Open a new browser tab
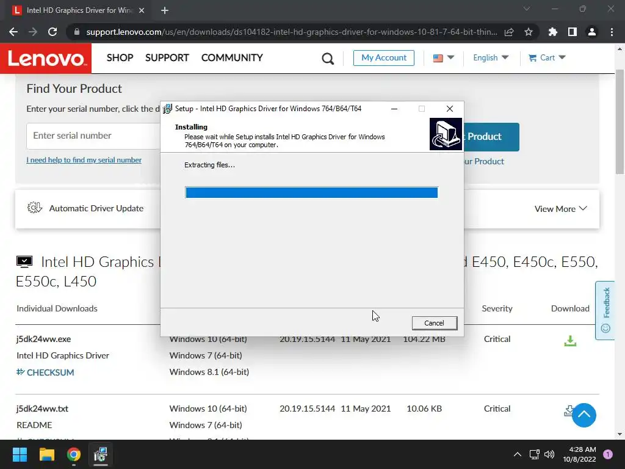 point(165,10)
